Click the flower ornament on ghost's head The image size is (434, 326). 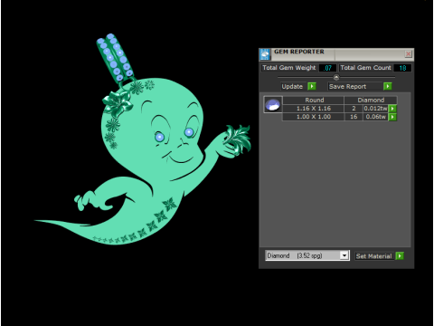(118, 103)
